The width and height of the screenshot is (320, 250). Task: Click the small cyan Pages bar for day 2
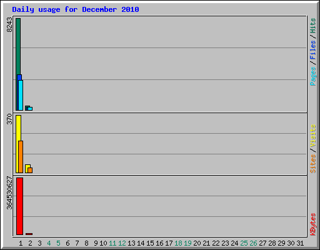click(30, 109)
